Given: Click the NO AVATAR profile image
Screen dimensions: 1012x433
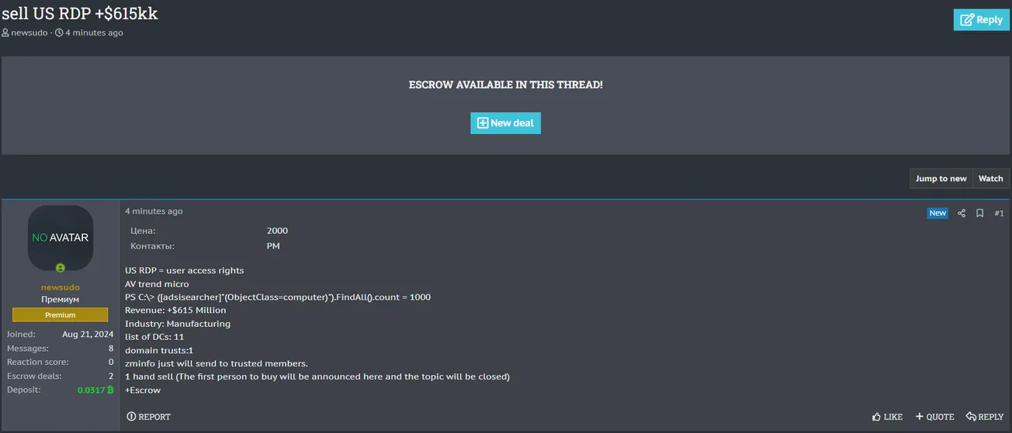Looking at the screenshot, I should (61, 238).
